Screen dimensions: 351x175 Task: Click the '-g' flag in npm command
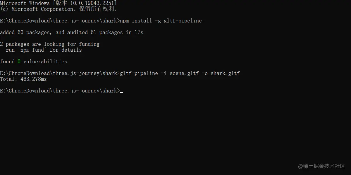[158, 21]
